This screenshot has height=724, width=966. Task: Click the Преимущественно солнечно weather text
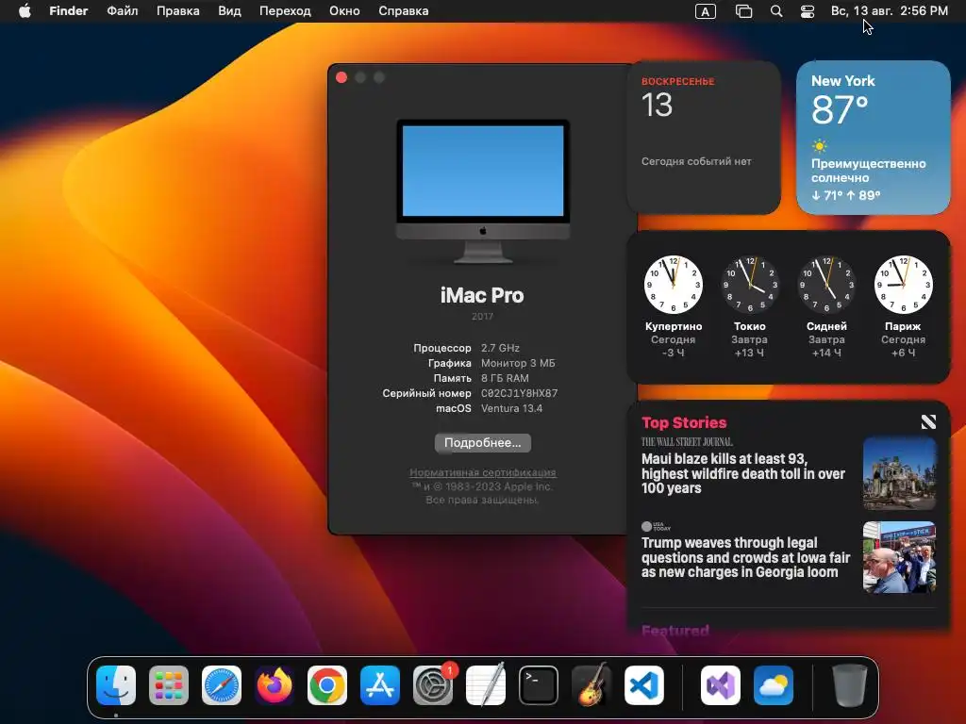coord(868,171)
